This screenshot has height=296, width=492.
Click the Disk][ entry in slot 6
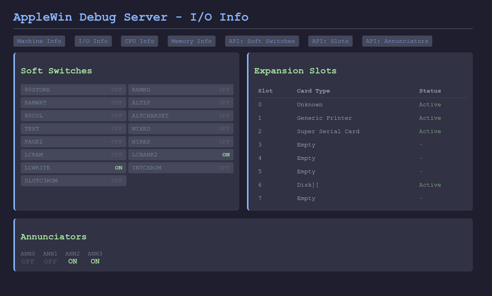point(308,185)
